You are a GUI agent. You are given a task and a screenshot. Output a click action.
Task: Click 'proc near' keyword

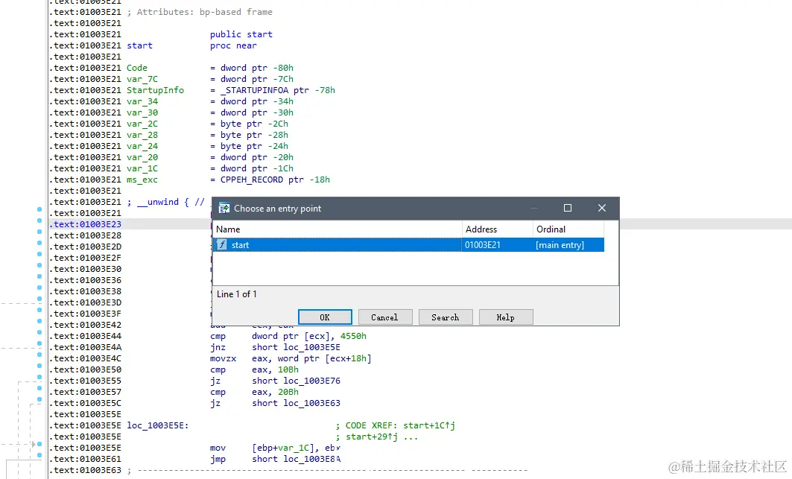coord(233,45)
